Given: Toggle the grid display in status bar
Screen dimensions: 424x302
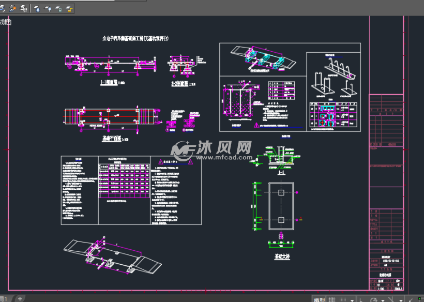Looking at the screenshot, I should point(331,299).
